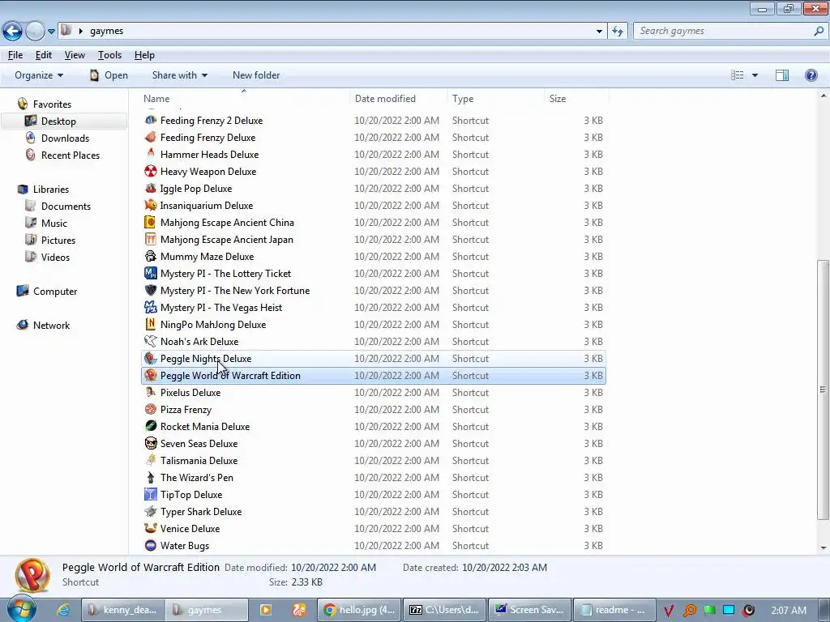Select Peggle World of Warcraft Edition name
Screen dimensions: 830x622
[230, 376]
